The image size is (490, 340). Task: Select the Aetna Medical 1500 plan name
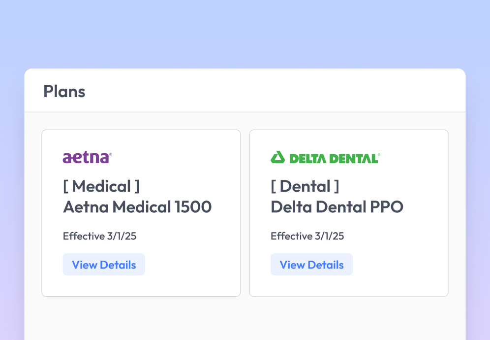click(137, 207)
